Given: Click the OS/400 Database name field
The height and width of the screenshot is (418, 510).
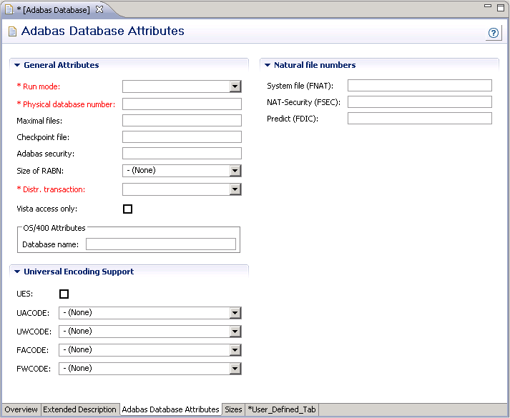Looking at the screenshot, I should pyautogui.click(x=161, y=244).
